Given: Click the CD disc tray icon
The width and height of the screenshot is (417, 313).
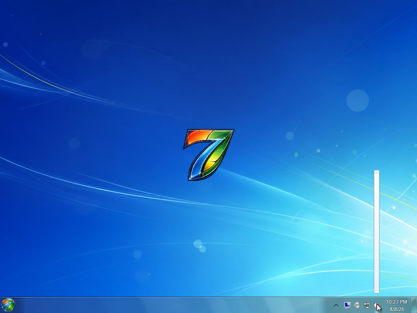Looking at the screenshot, I should 357,305.
